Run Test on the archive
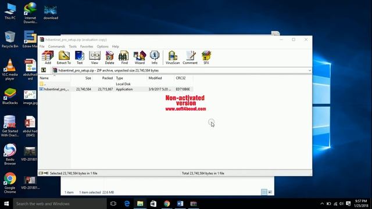The width and height of the screenshot is (372, 209). [80, 57]
